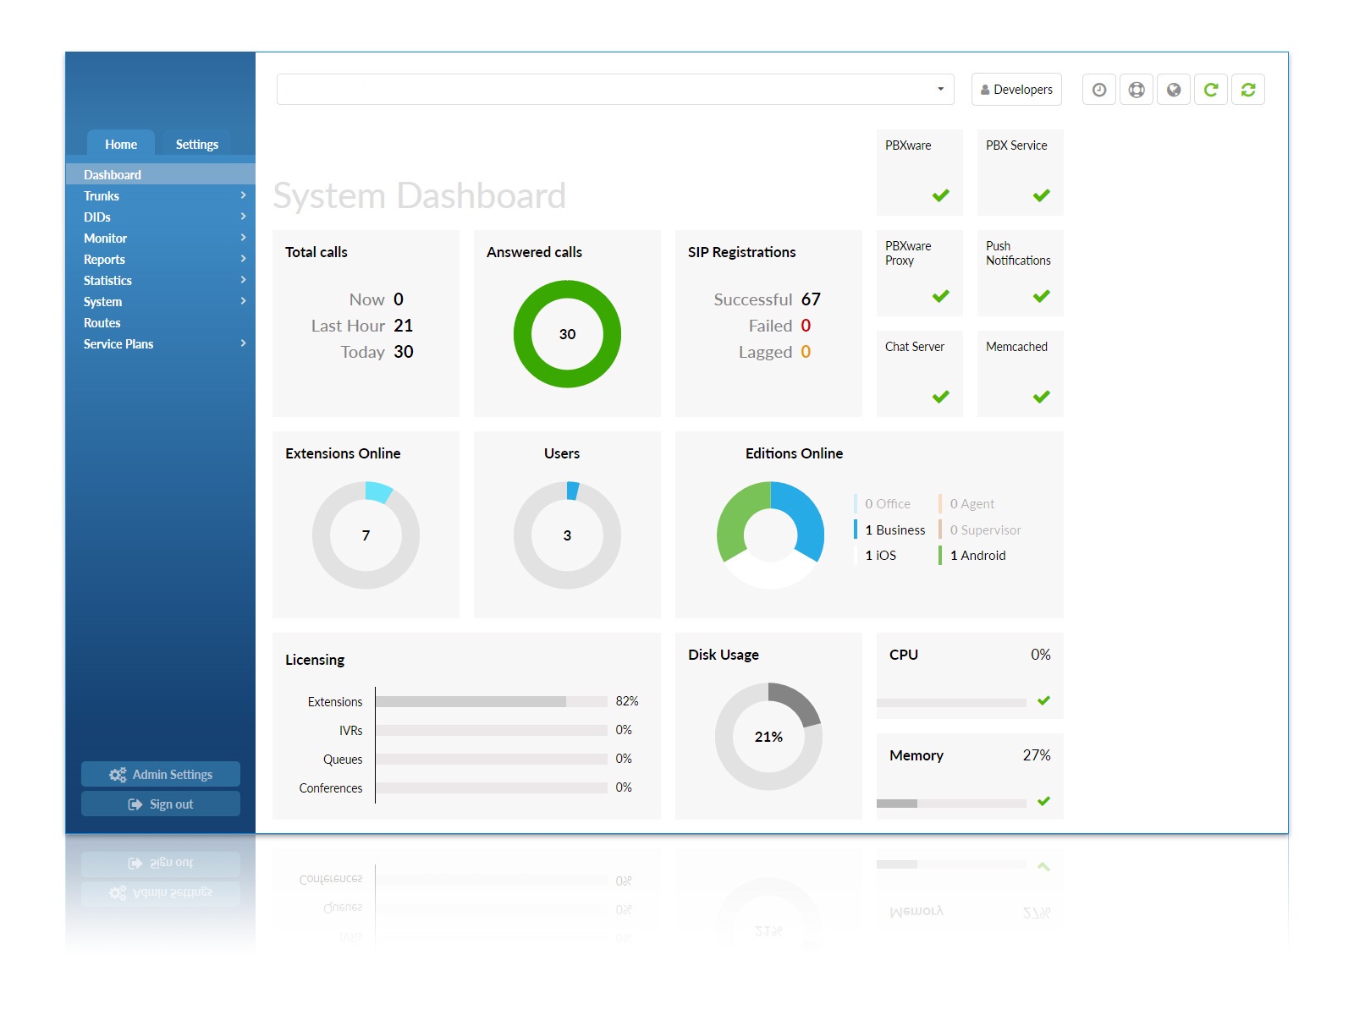
Task: Click the clock icon in top toolbar
Action: pos(1098,90)
